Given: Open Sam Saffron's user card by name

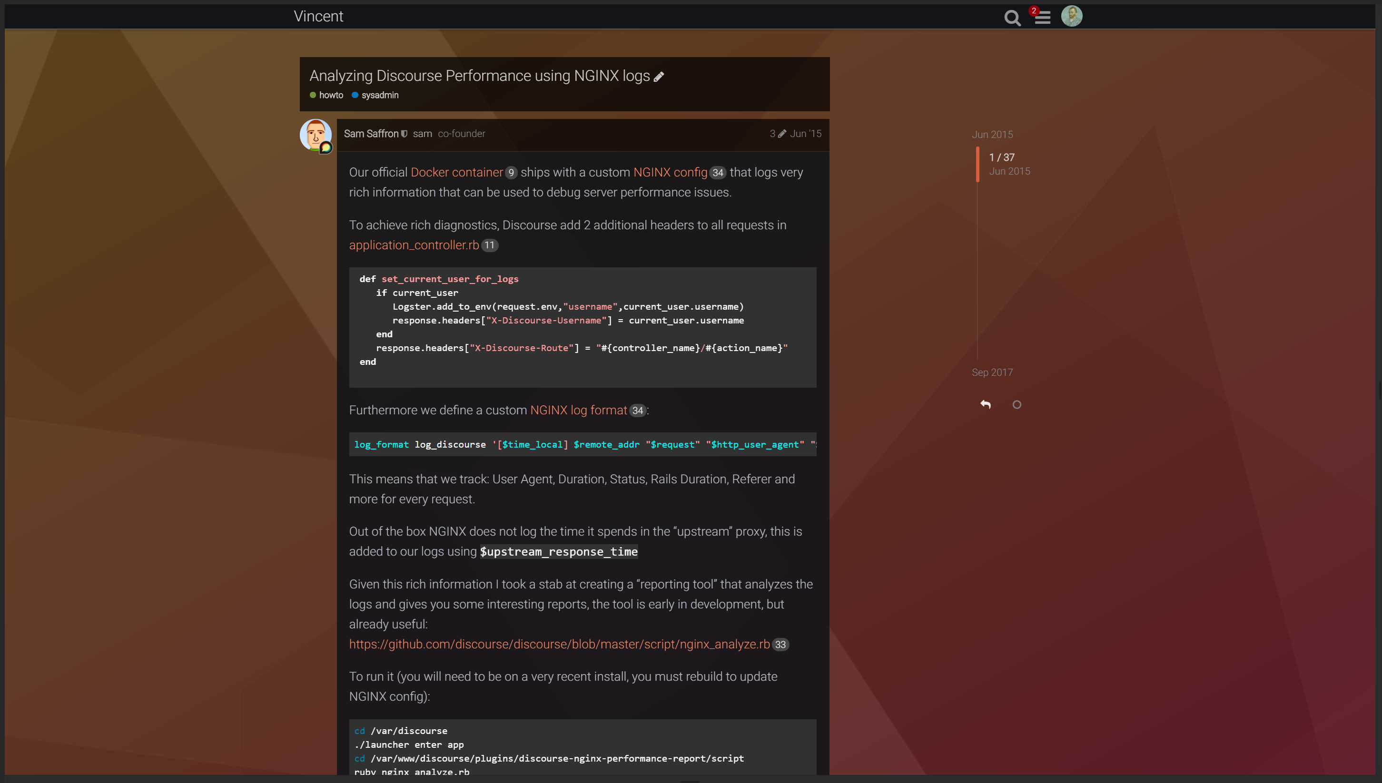Looking at the screenshot, I should pyautogui.click(x=371, y=134).
